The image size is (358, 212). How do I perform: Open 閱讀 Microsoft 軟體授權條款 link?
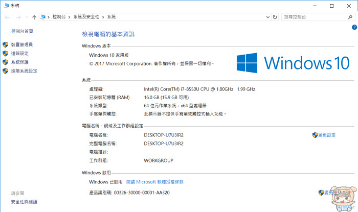[155, 182]
